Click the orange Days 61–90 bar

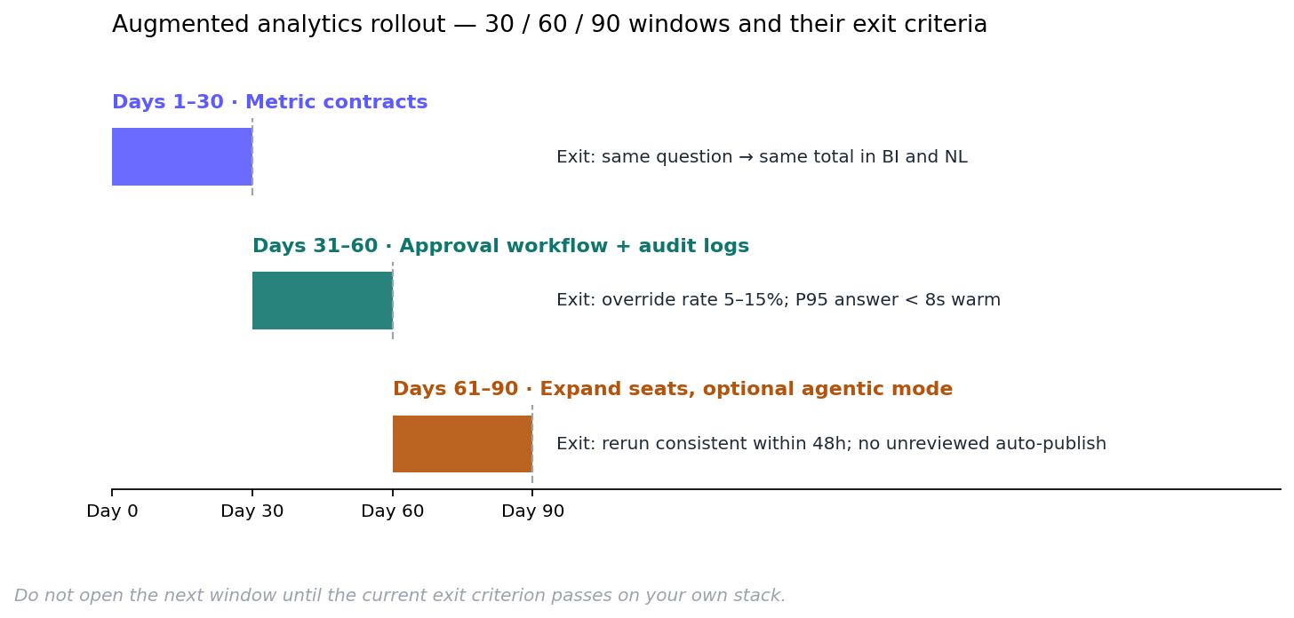(462, 444)
